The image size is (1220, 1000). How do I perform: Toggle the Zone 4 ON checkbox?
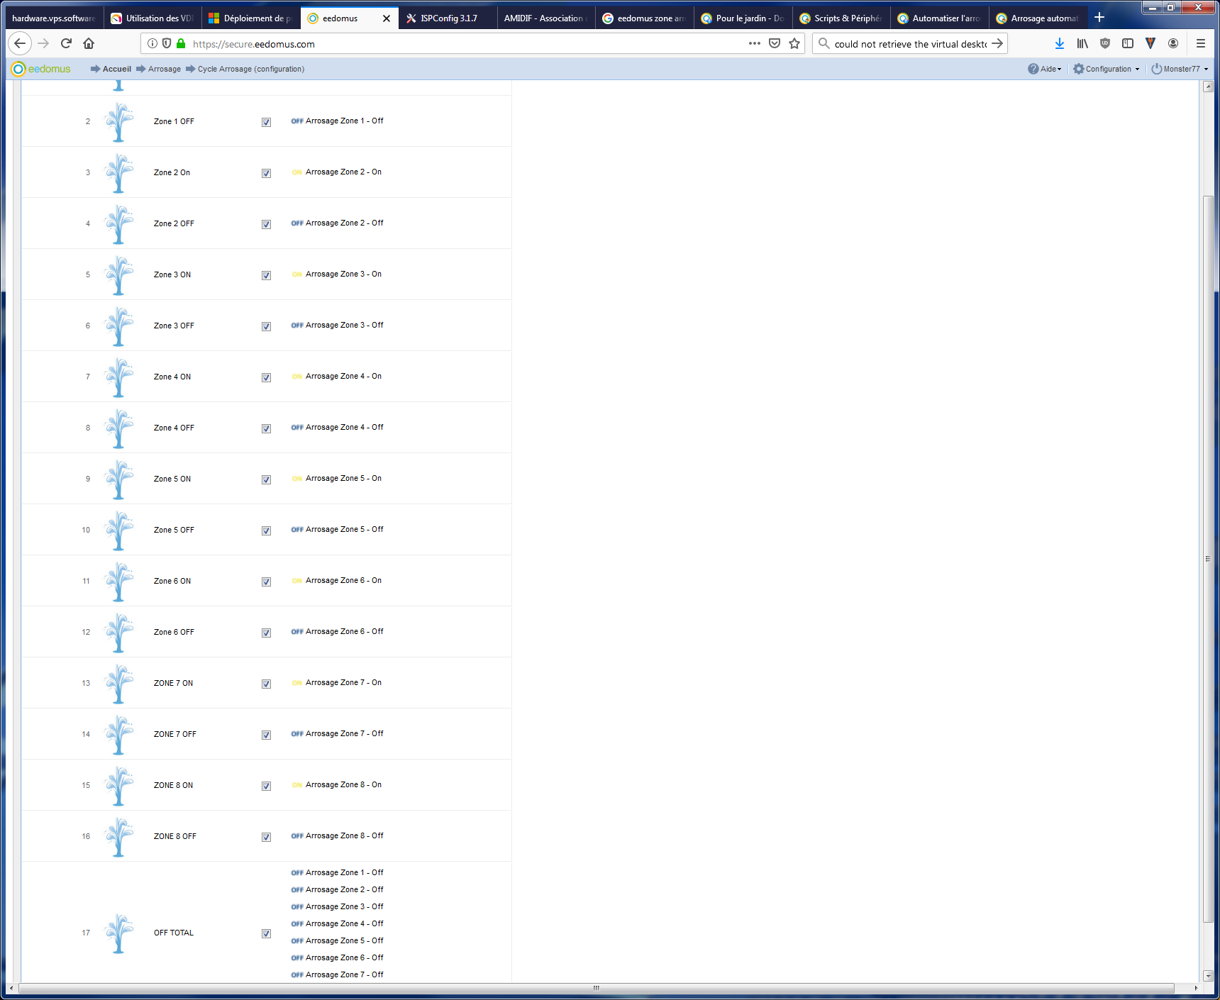[x=266, y=377]
